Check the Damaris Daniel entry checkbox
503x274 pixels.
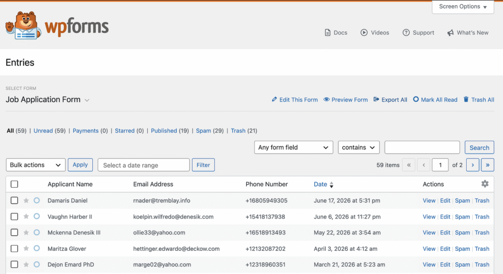click(14, 200)
